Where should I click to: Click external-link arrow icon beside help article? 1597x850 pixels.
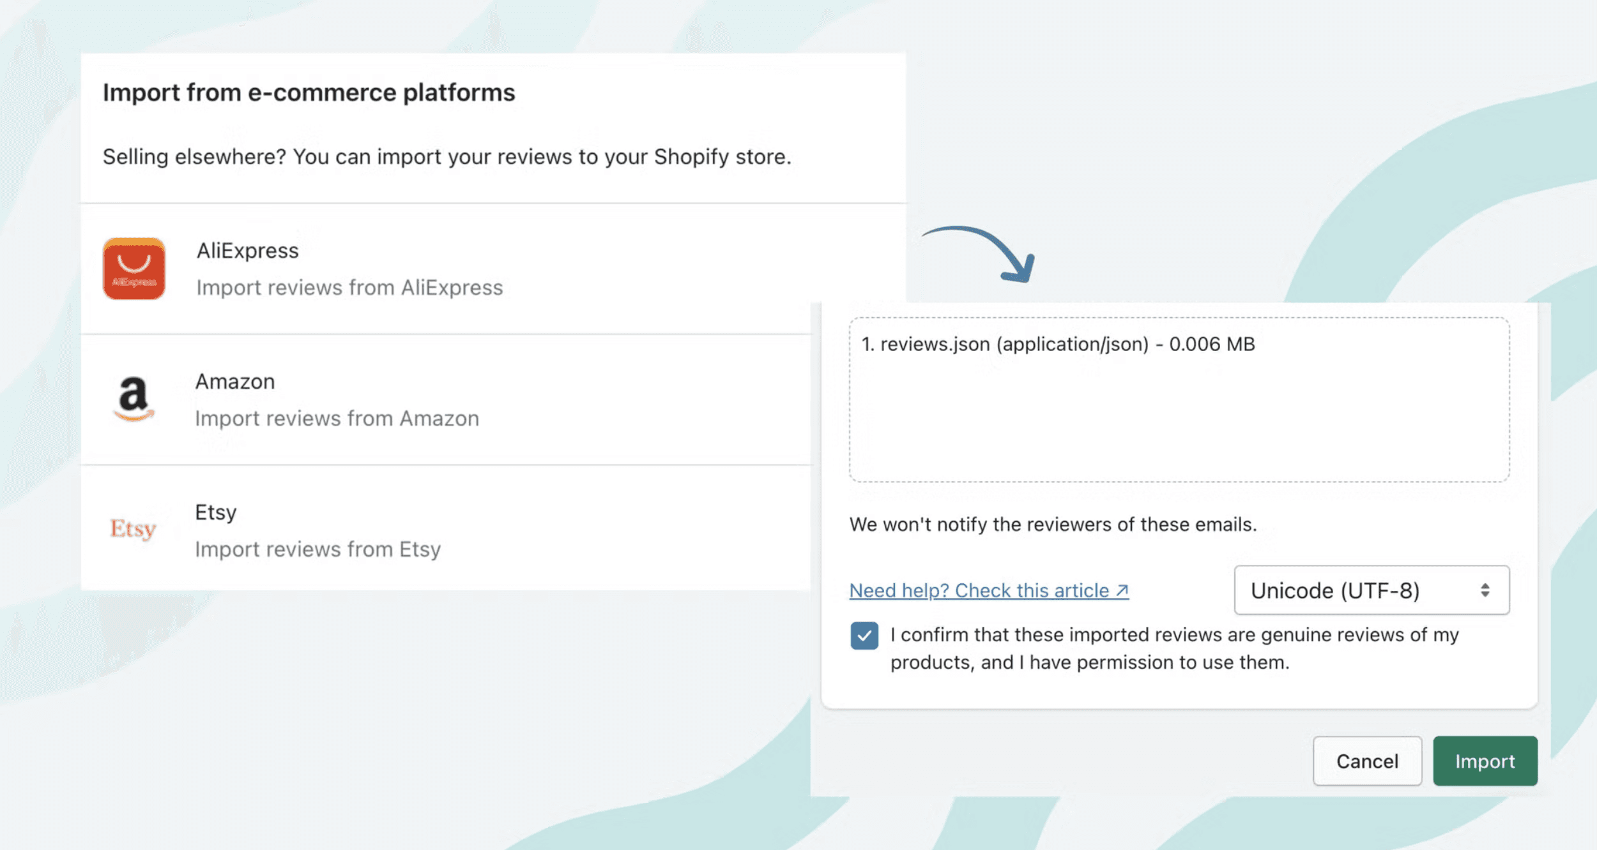(x=1122, y=591)
